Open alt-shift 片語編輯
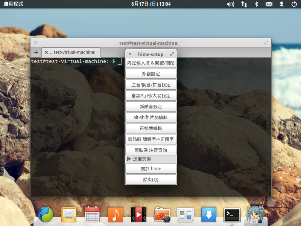 click(x=151, y=118)
